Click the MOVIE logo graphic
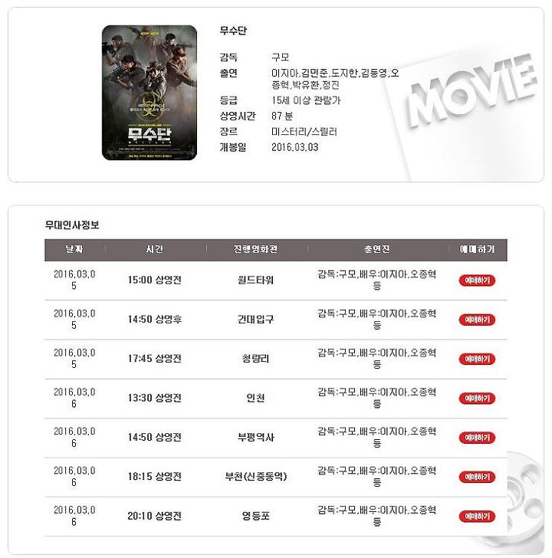Screen dimensions: 552x558 pos(472,90)
